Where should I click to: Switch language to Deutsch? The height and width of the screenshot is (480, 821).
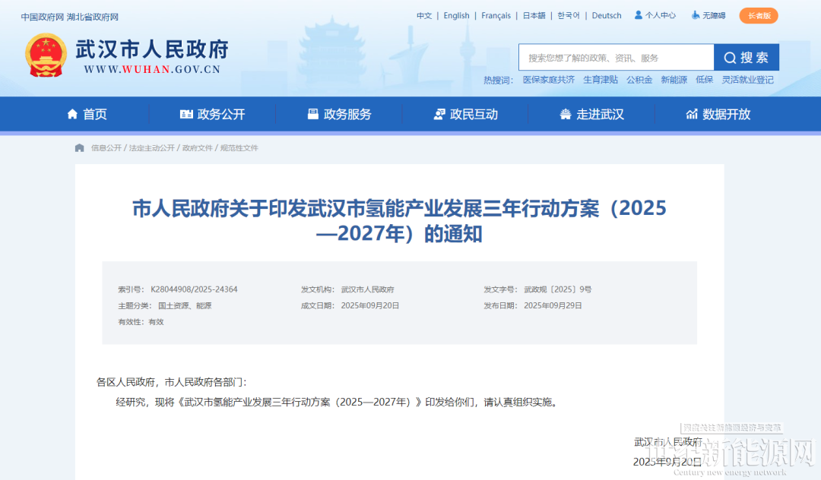pyautogui.click(x=606, y=15)
